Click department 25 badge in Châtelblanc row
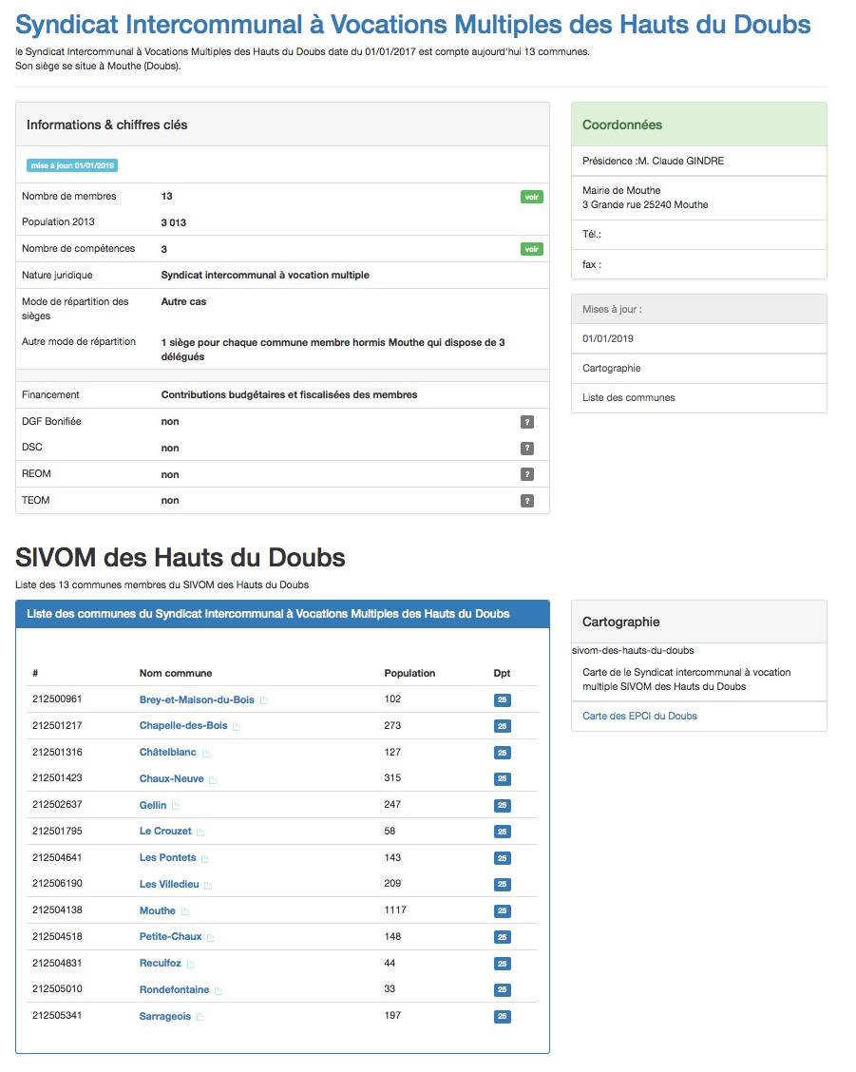 pyautogui.click(x=503, y=753)
